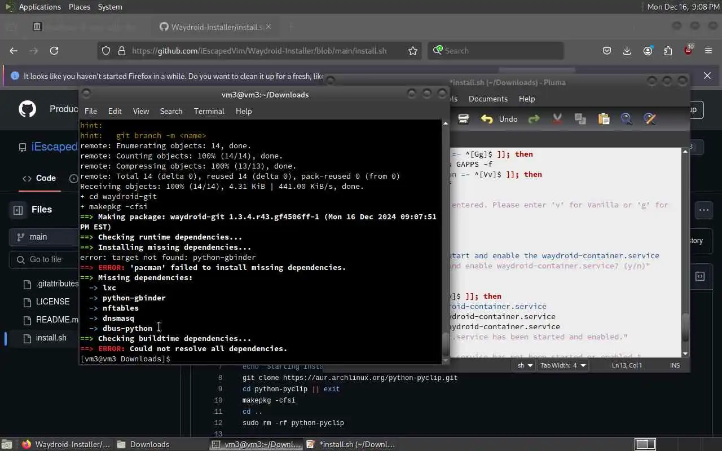
Task: Go back with Firefox back arrow
Action: pyautogui.click(x=14, y=51)
